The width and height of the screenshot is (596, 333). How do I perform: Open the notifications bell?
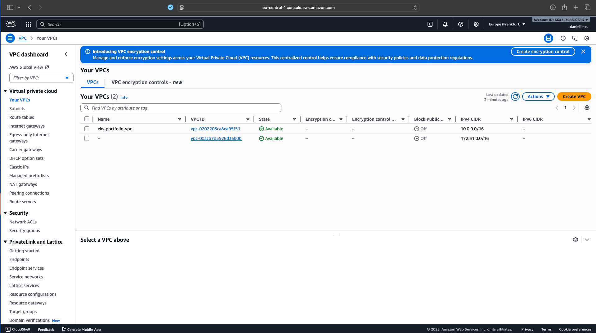click(x=445, y=24)
